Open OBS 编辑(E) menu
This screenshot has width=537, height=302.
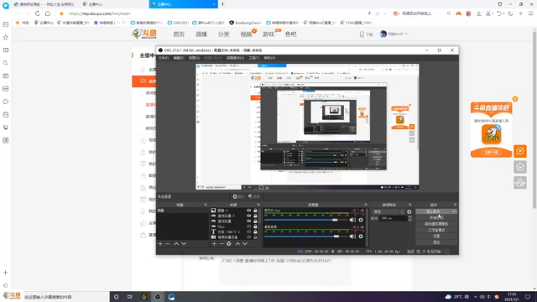(179, 58)
